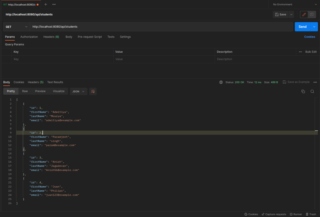Open the Trash from the footer
Viewport: 320px width, 217px height.
pyautogui.click(x=311, y=214)
